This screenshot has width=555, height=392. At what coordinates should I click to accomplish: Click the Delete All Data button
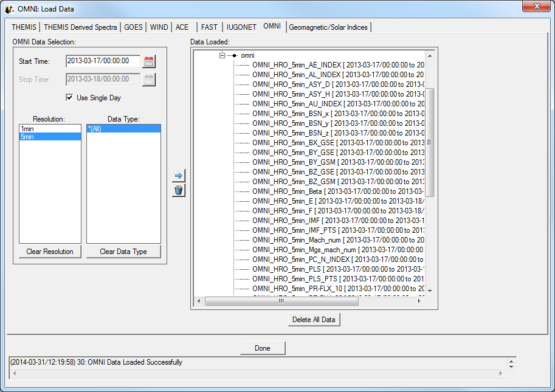pyautogui.click(x=314, y=320)
